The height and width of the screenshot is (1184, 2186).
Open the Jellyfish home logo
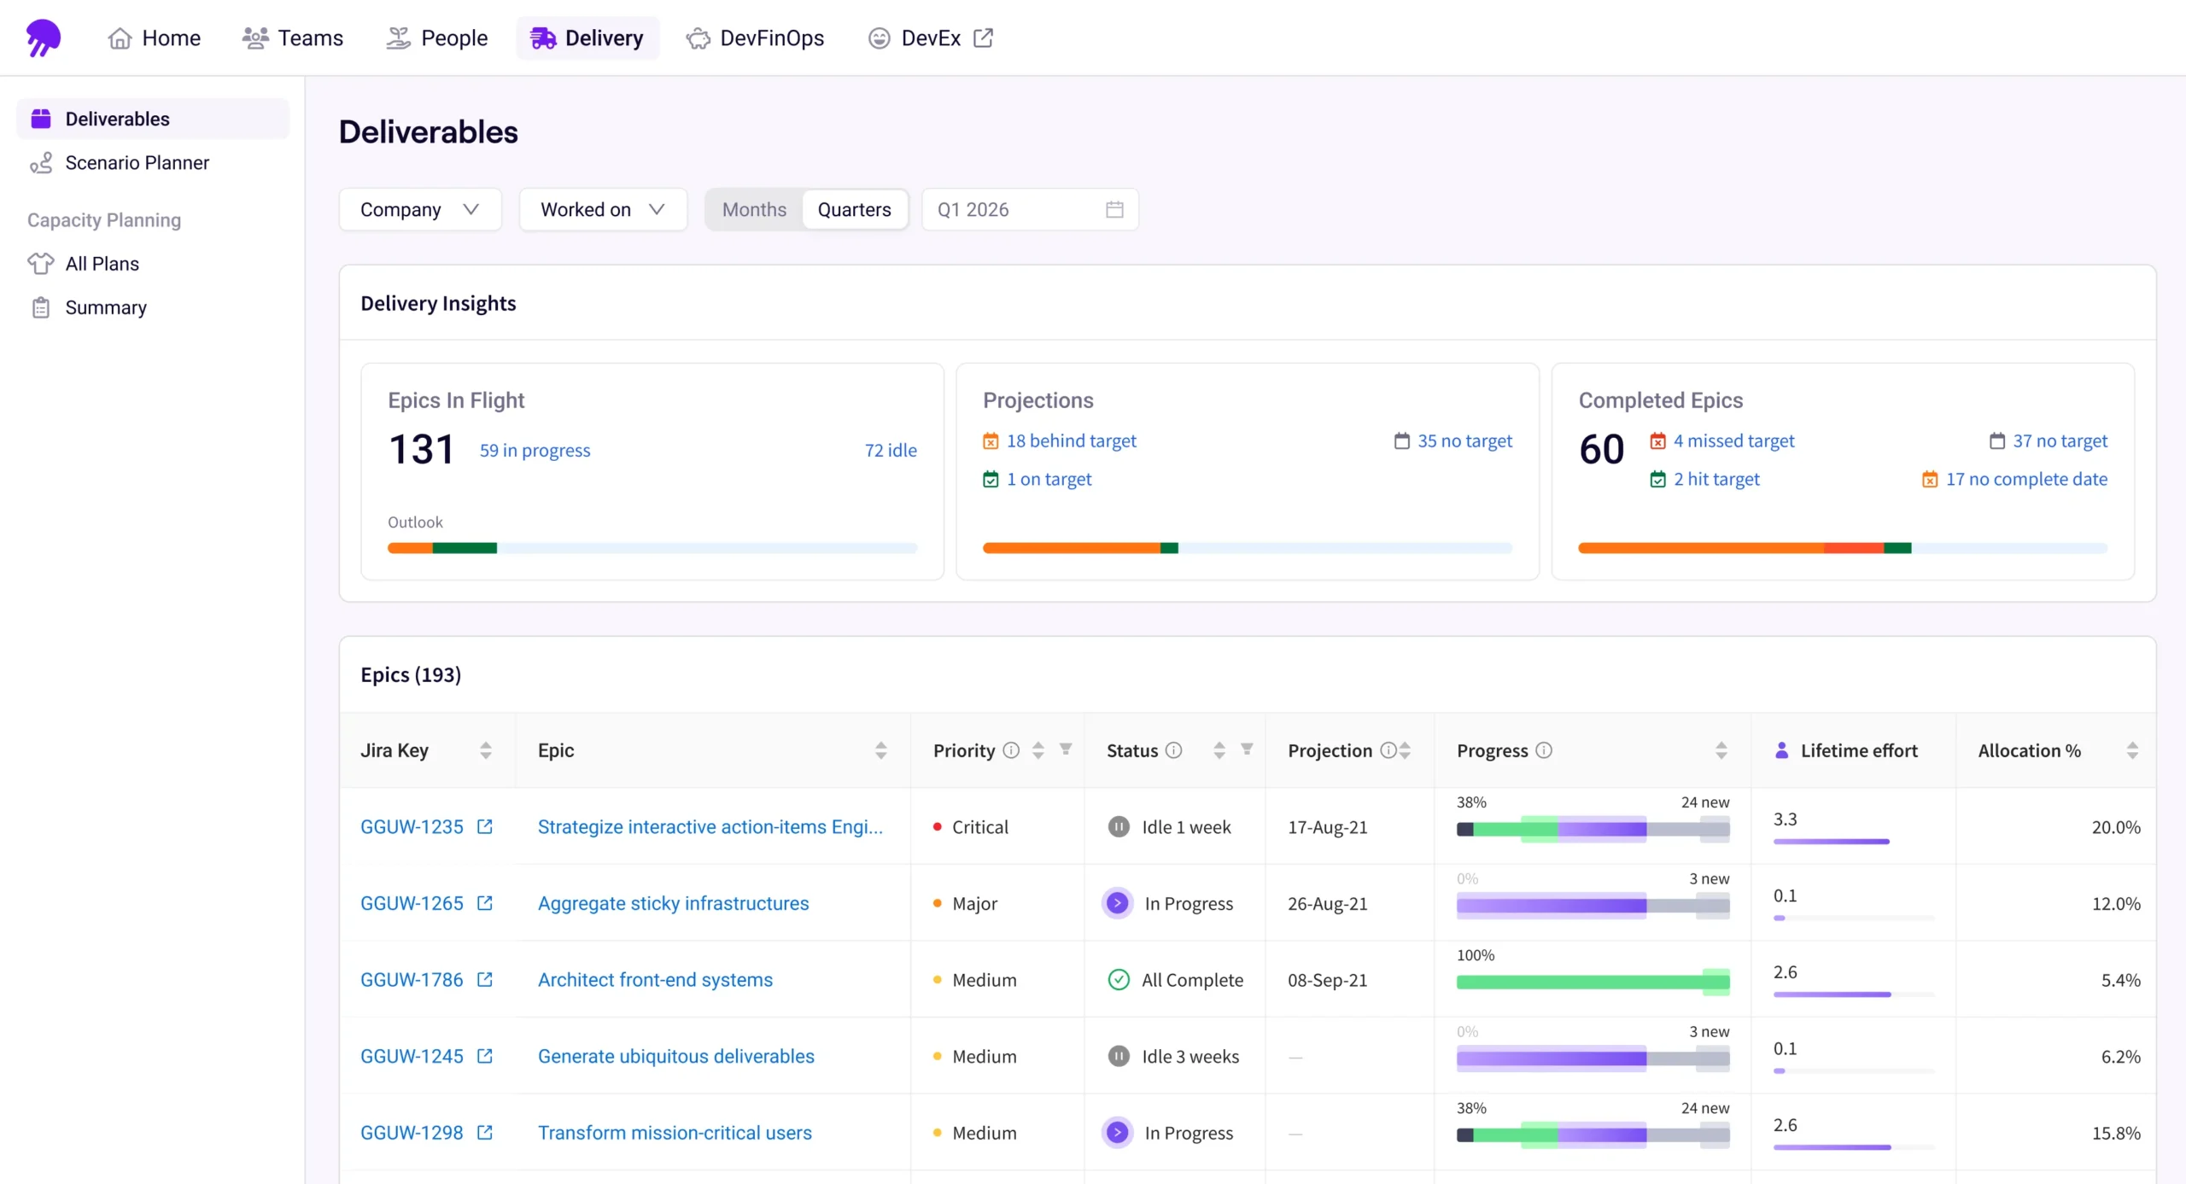tap(42, 38)
